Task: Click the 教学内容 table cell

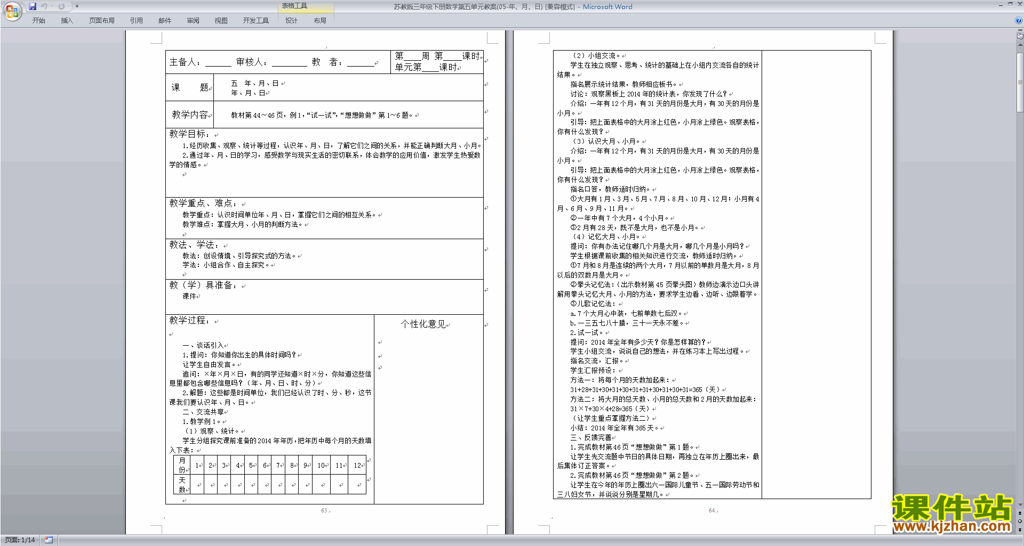Action: (190, 115)
